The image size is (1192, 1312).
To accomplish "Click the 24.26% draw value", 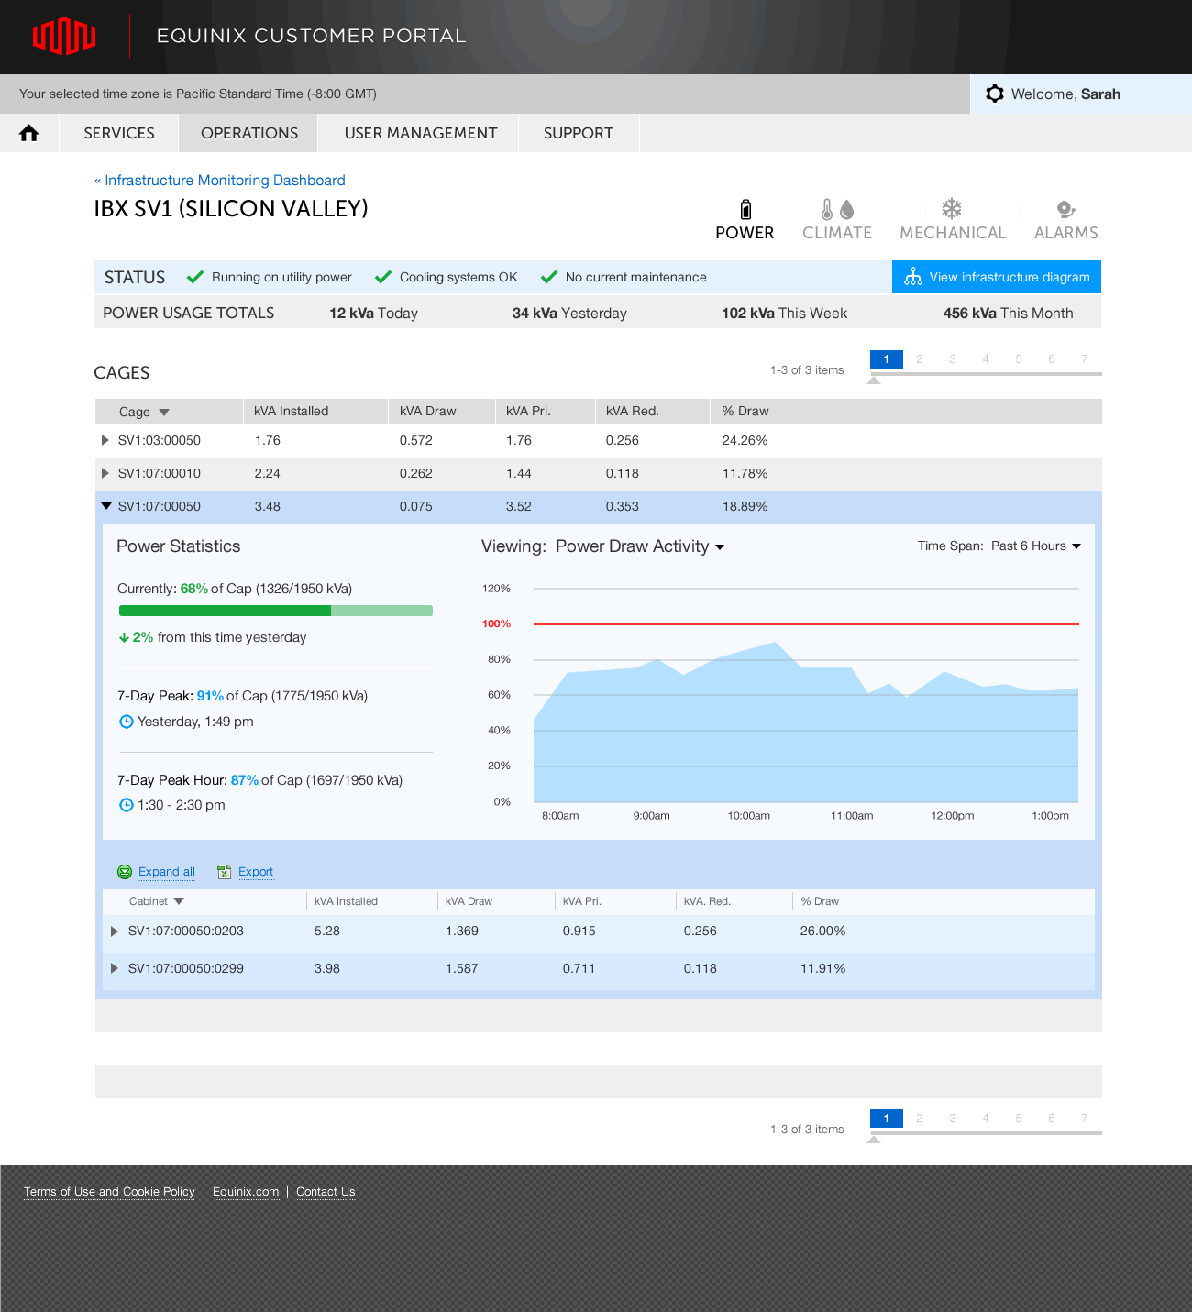I will [x=745, y=440].
